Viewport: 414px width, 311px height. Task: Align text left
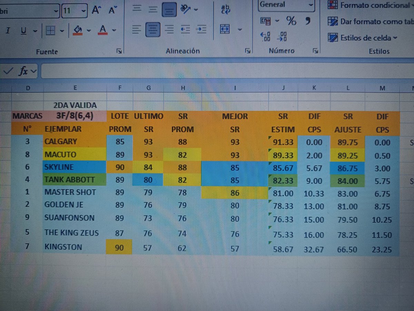coord(137,30)
